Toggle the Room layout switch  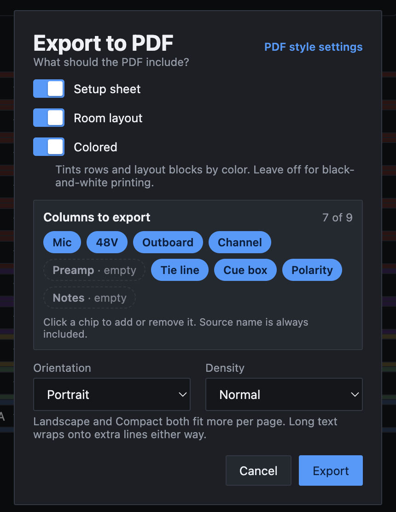pos(49,118)
